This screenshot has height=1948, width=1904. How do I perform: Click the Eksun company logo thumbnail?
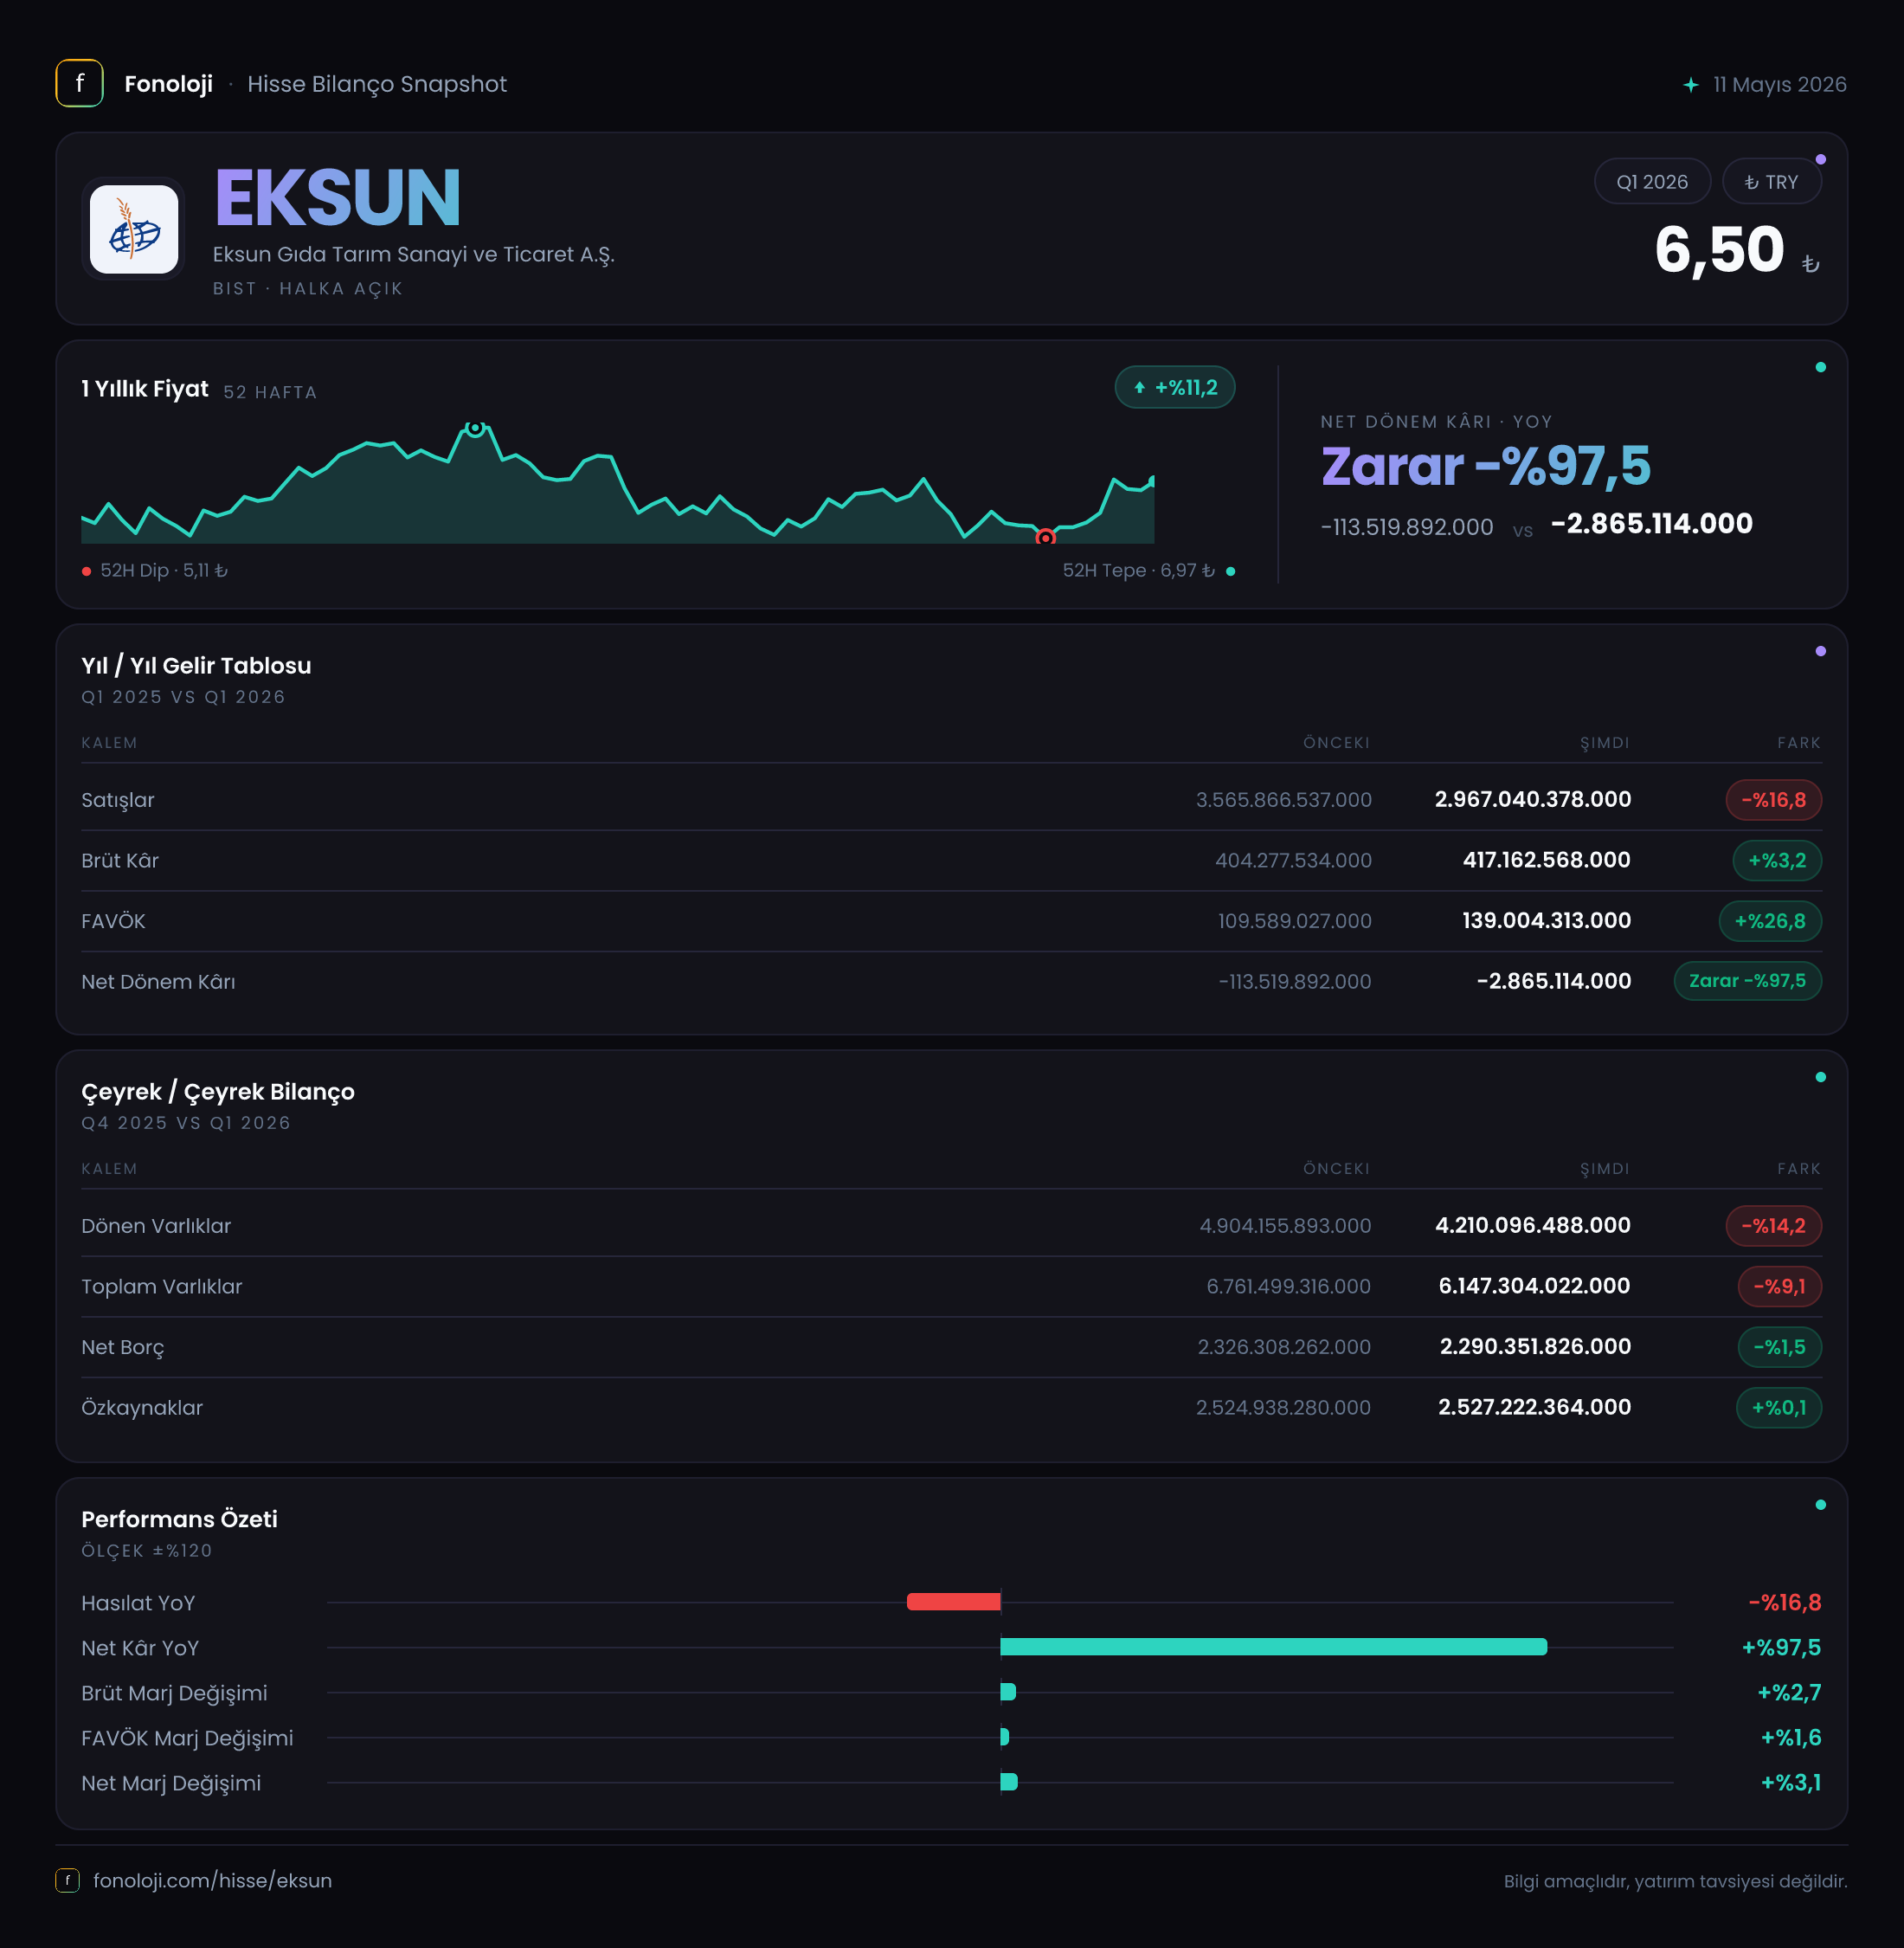tap(134, 229)
